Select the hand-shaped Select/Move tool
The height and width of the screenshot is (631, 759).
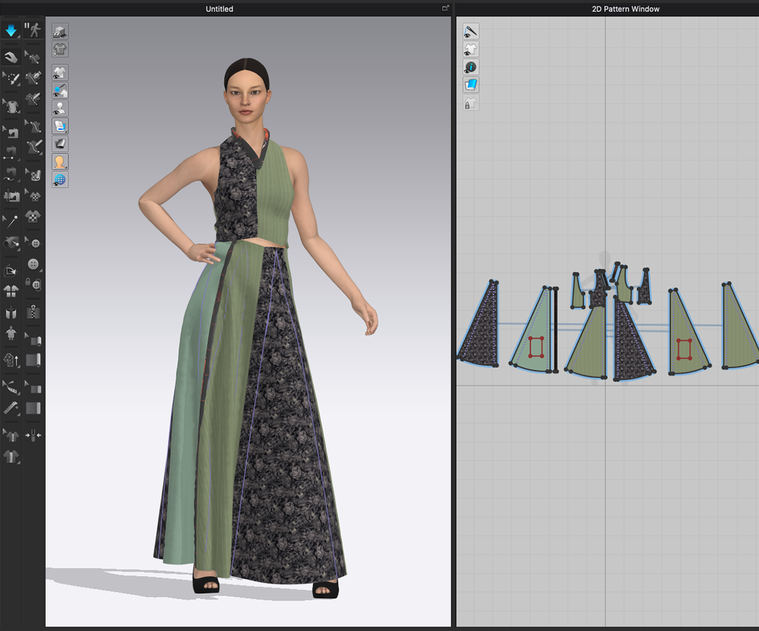pos(11,57)
